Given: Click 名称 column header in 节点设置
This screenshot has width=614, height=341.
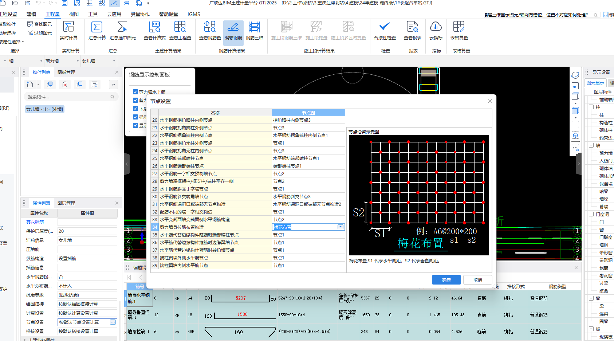Looking at the screenshot, I should tap(215, 113).
